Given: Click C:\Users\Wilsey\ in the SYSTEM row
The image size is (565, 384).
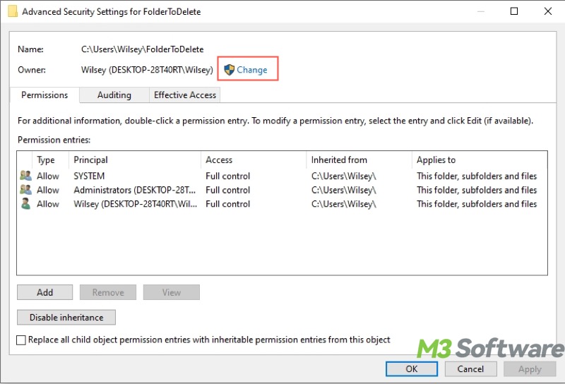Looking at the screenshot, I should pyautogui.click(x=344, y=176).
